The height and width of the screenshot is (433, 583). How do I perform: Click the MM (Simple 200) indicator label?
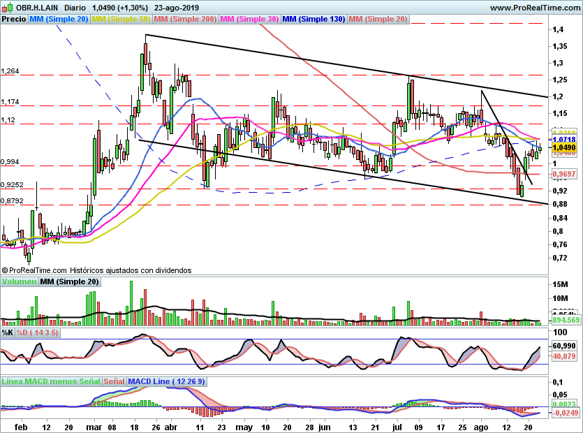[x=185, y=19]
